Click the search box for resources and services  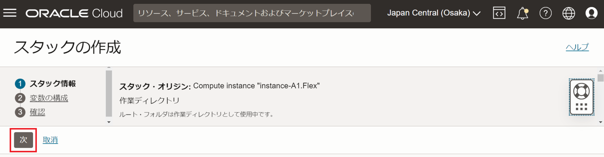(252, 13)
